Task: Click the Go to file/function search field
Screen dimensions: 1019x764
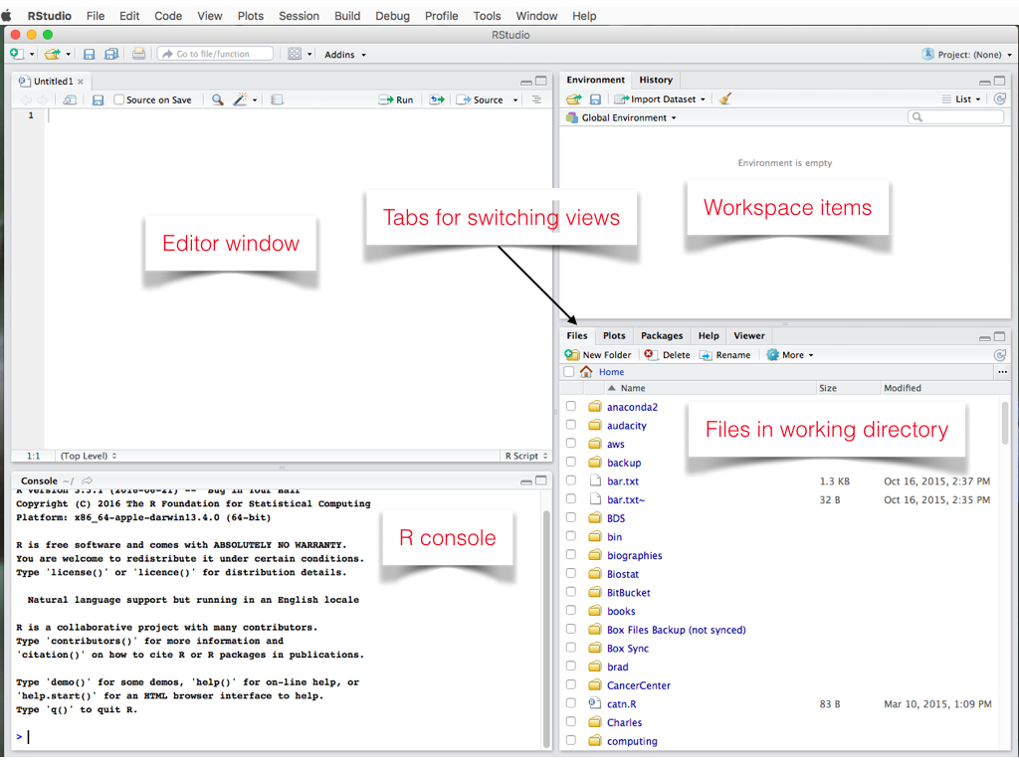Action: [215, 54]
